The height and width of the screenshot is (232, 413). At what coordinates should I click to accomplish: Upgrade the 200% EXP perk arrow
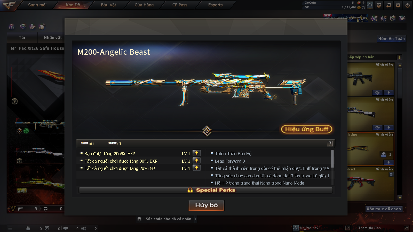196,153
